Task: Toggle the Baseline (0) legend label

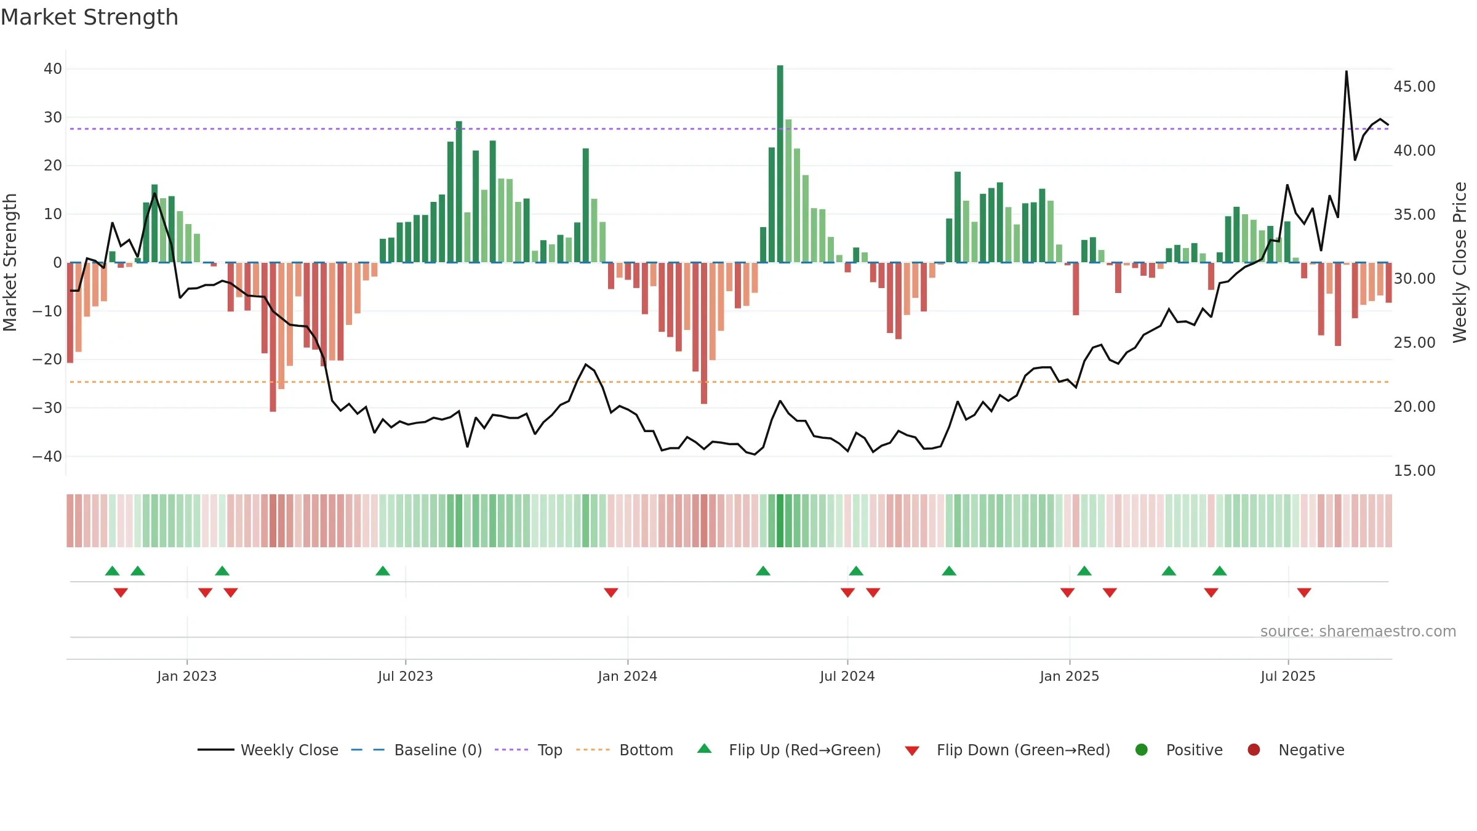Action: (438, 750)
